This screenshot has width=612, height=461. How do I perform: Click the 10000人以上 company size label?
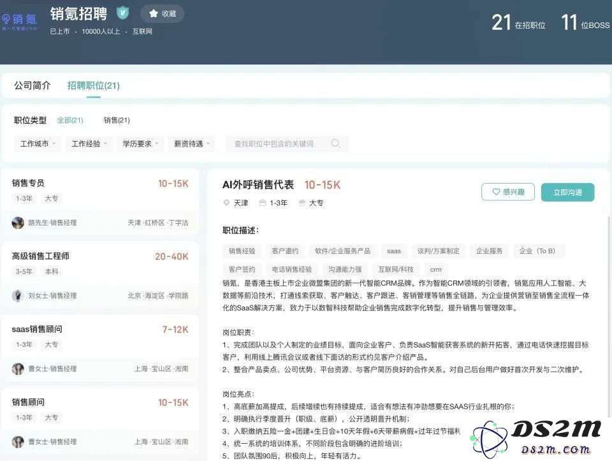pyautogui.click(x=101, y=31)
